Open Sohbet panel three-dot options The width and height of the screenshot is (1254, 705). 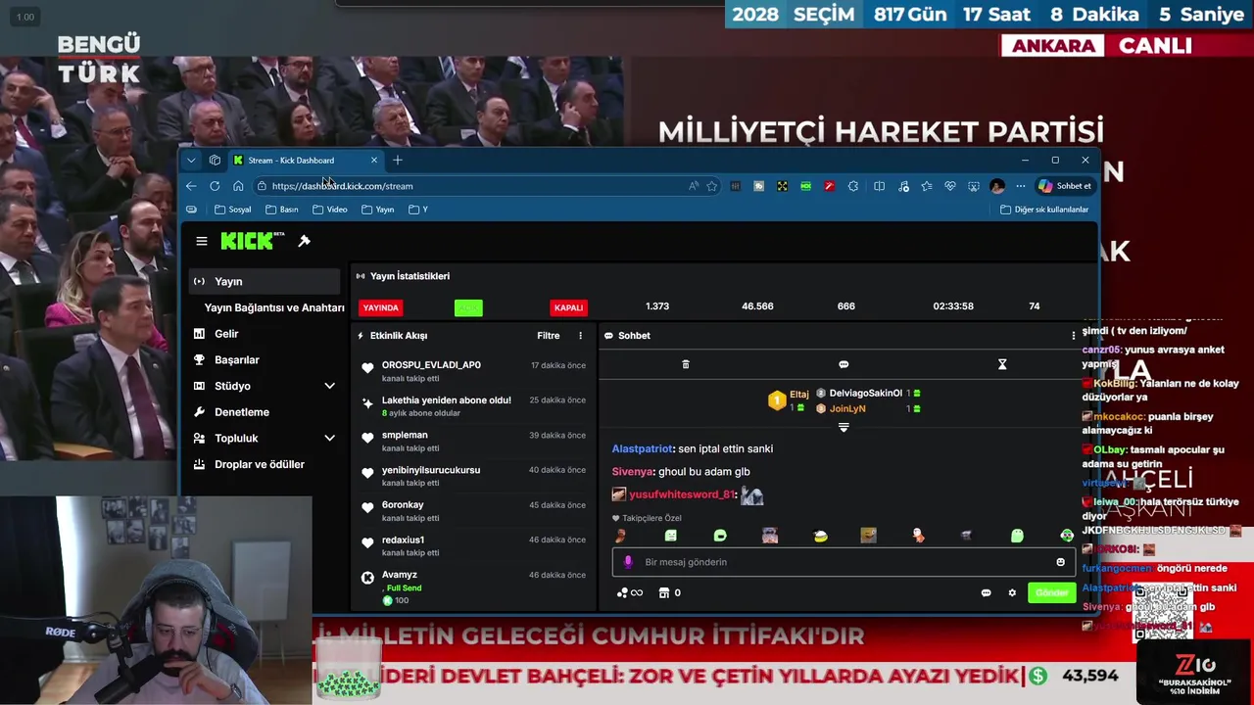tap(1073, 336)
